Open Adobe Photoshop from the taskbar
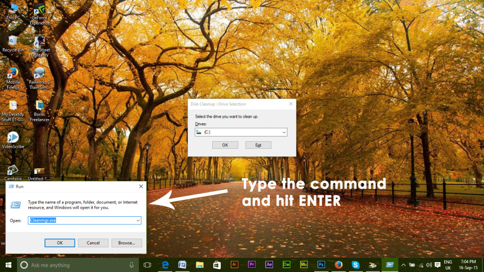The image size is (484, 272). tap(322, 264)
